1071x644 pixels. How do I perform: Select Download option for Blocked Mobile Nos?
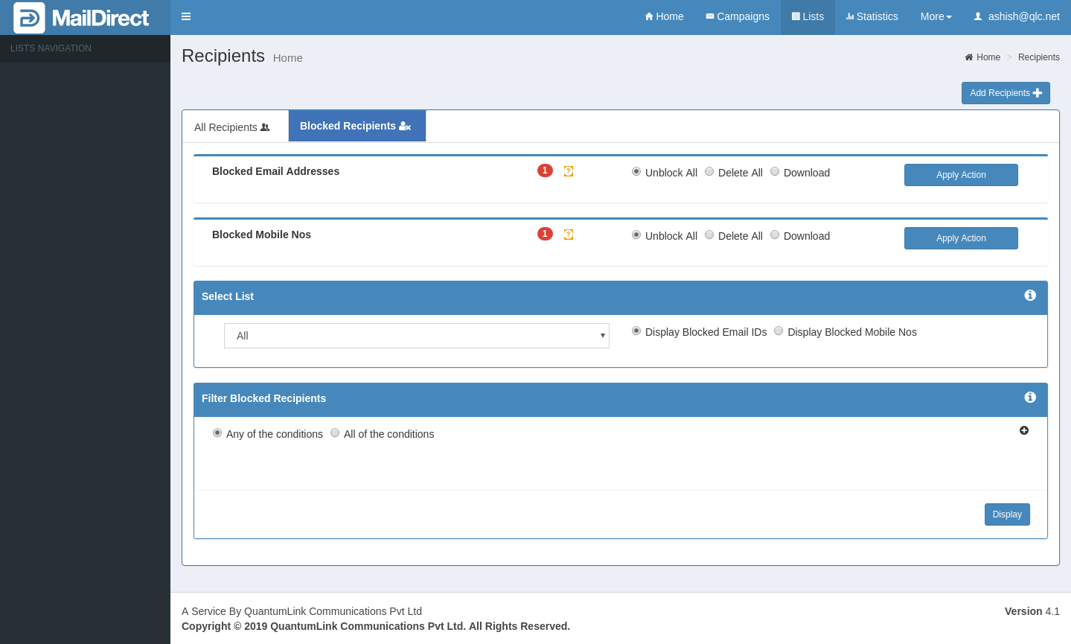775,235
